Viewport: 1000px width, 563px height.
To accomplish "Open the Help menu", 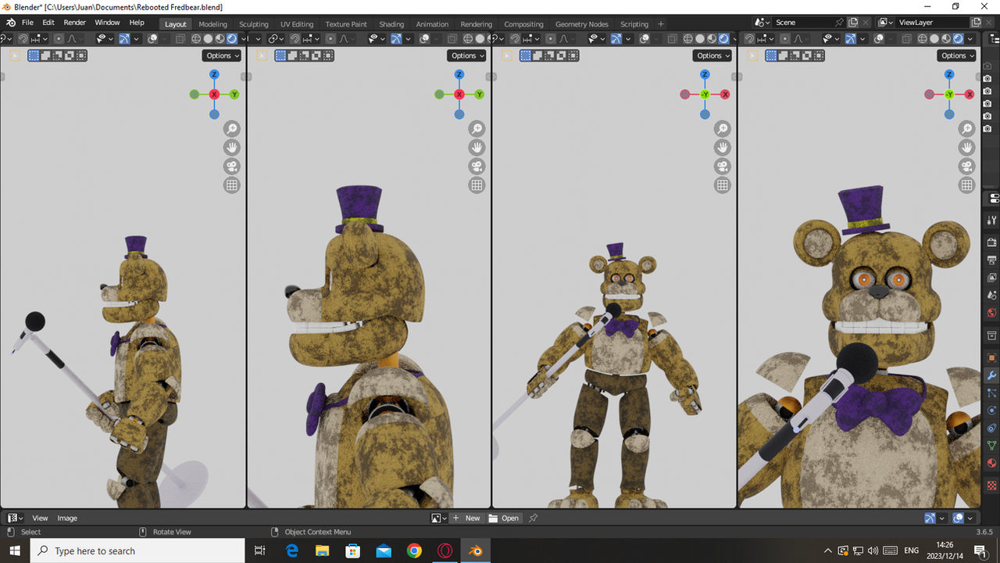I will [137, 23].
